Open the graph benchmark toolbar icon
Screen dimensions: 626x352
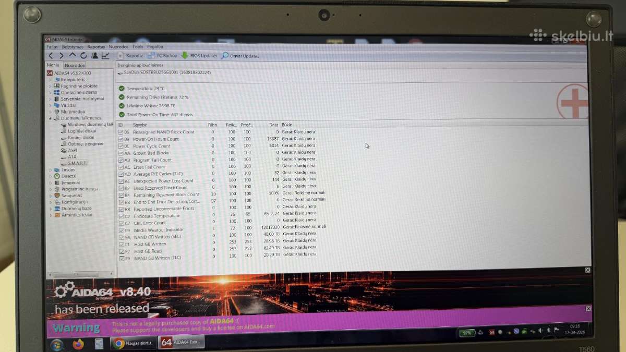tap(105, 55)
